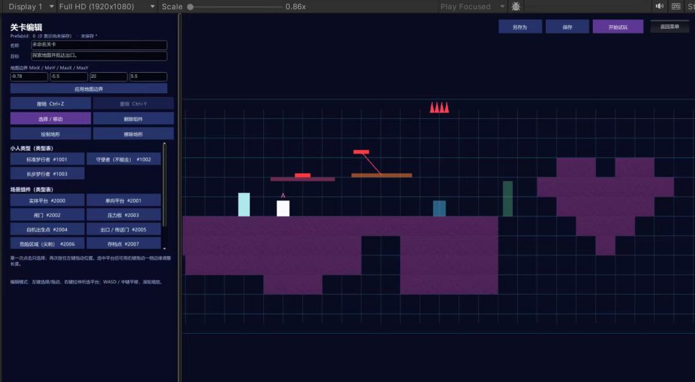Image resolution: width=695 pixels, height=382 pixels.
Task: Pick the 守望者 #1002 character type
Action: point(124,159)
